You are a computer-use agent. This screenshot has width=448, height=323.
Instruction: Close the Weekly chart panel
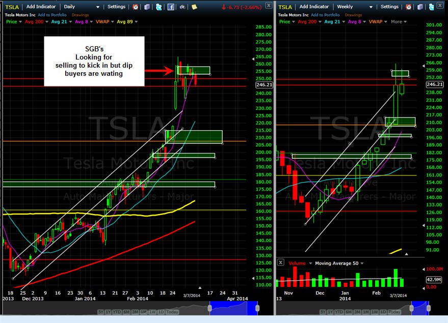440,6
